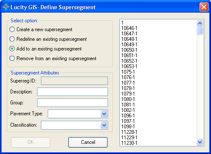
Task: Open the Classification dropdown
Action: click(104, 125)
